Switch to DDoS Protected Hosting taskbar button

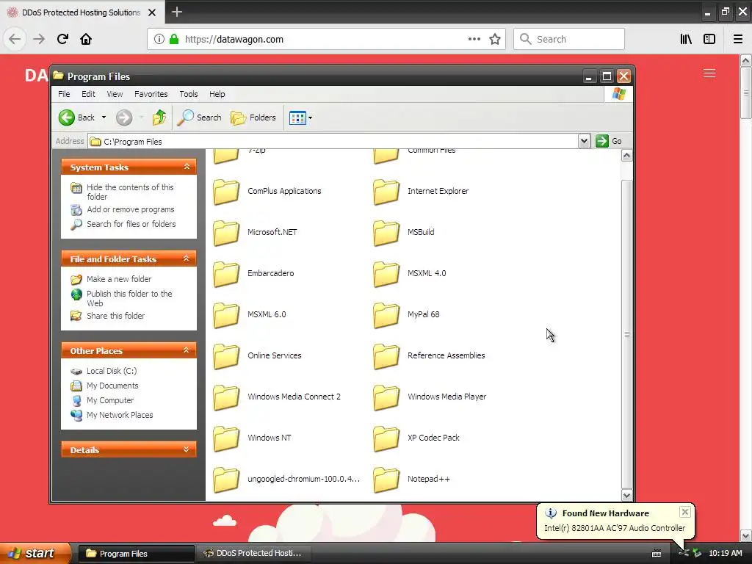coord(253,553)
